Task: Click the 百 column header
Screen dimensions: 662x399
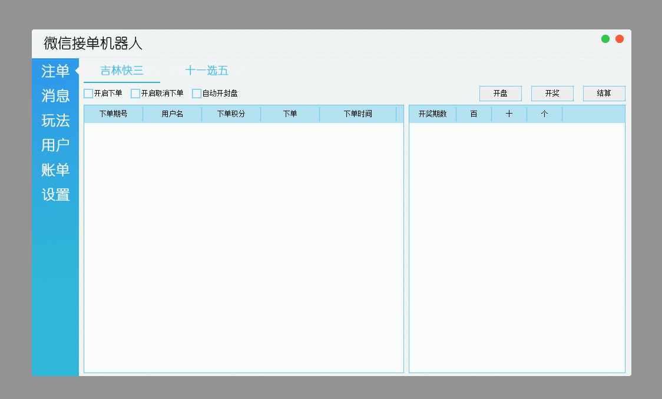Action: click(x=474, y=114)
